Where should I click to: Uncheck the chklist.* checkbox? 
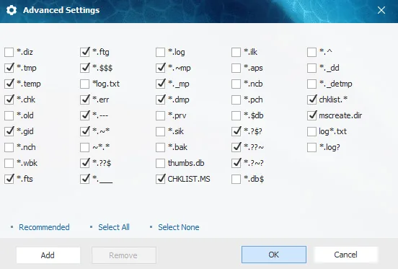[x=311, y=100]
